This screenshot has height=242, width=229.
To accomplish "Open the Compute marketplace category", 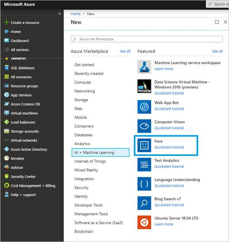I will click(x=83, y=82).
